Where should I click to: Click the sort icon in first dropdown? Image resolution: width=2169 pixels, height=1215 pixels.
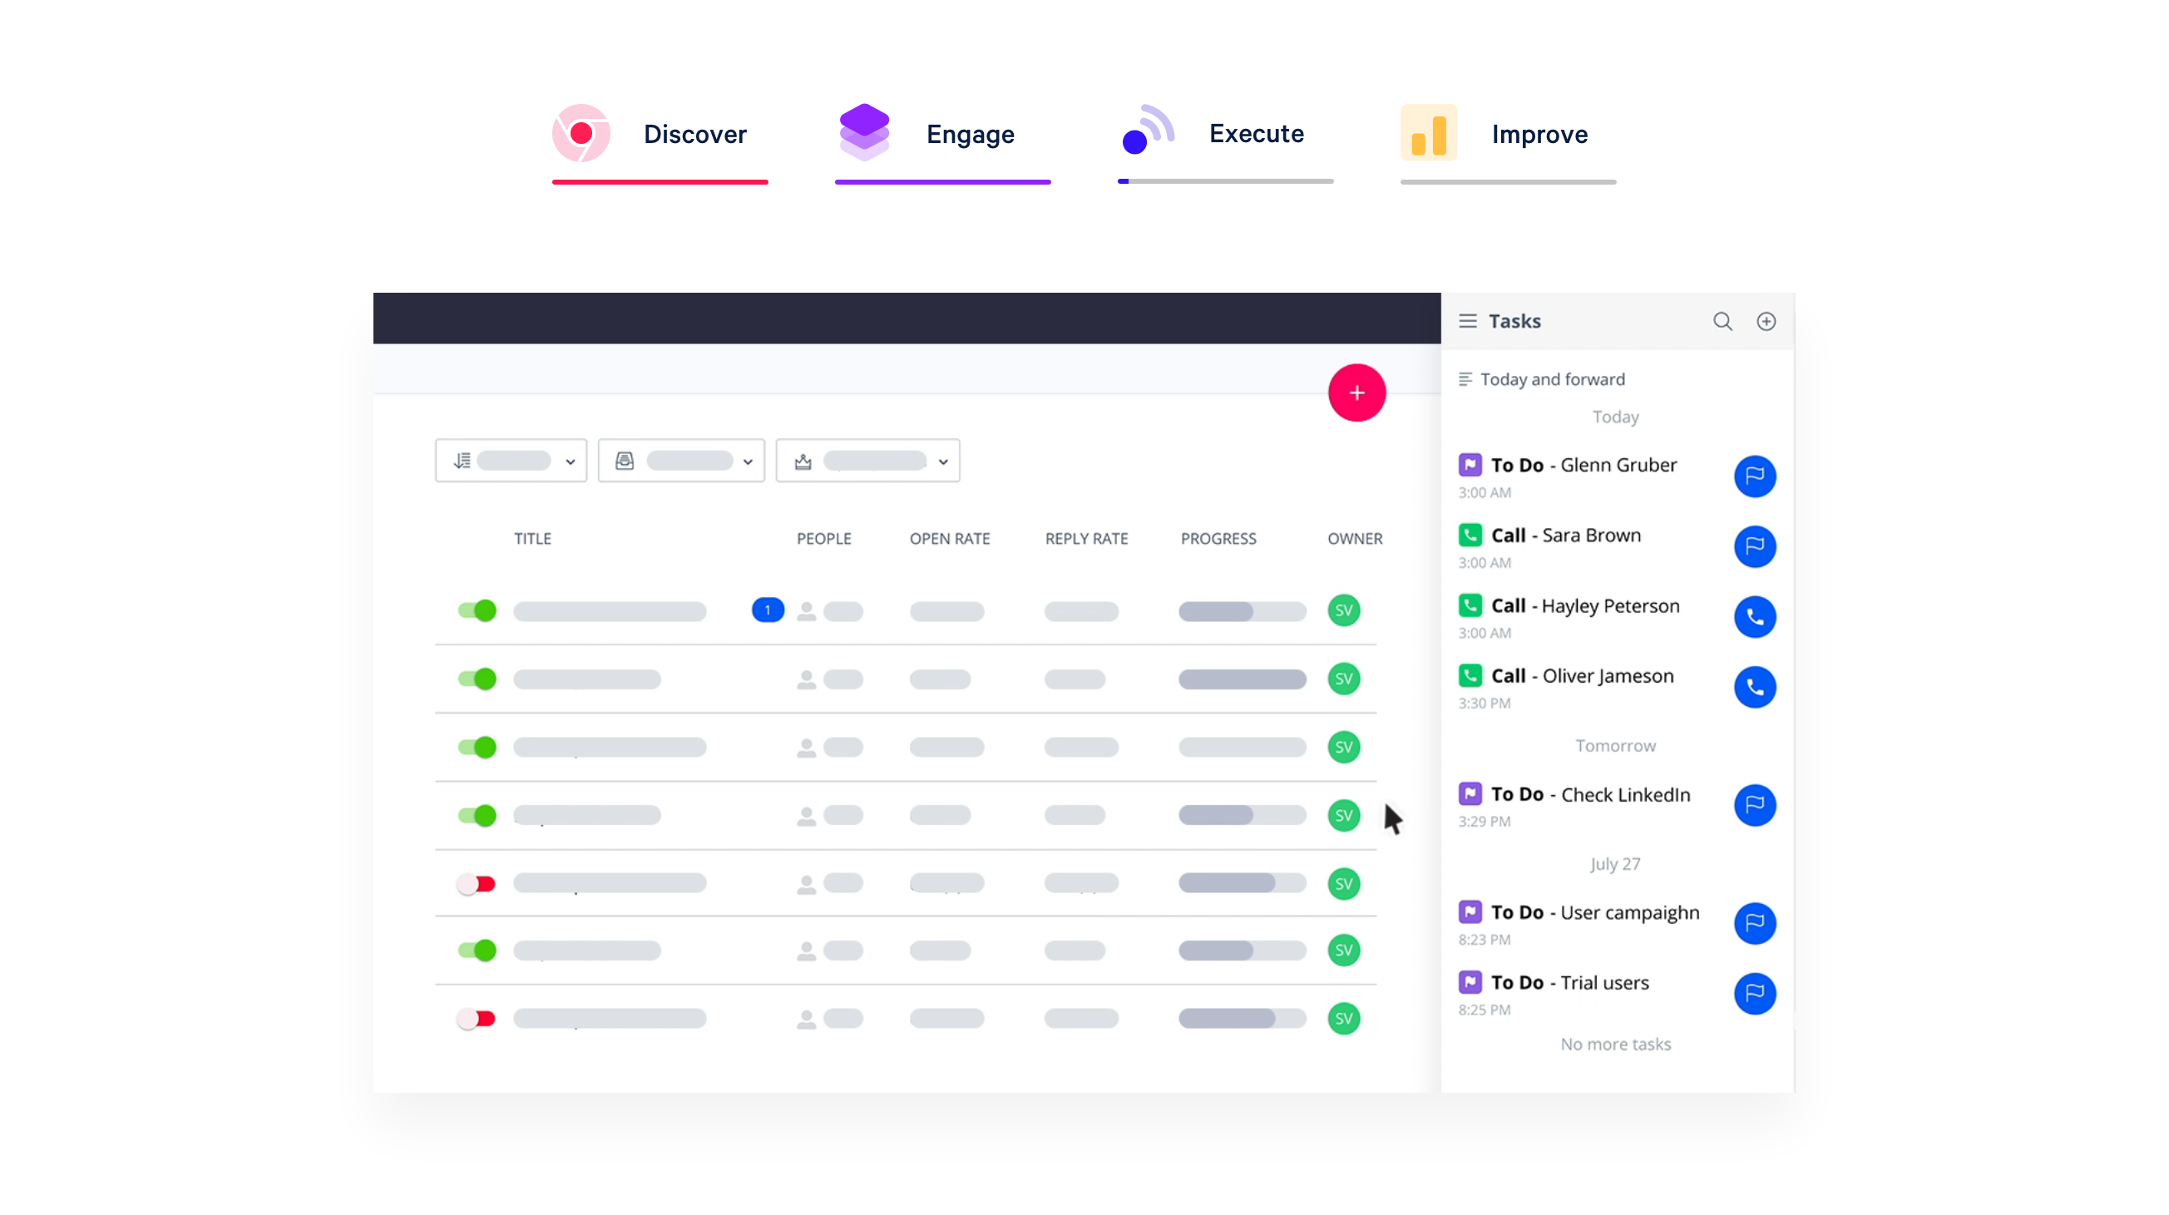coord(462,461)
